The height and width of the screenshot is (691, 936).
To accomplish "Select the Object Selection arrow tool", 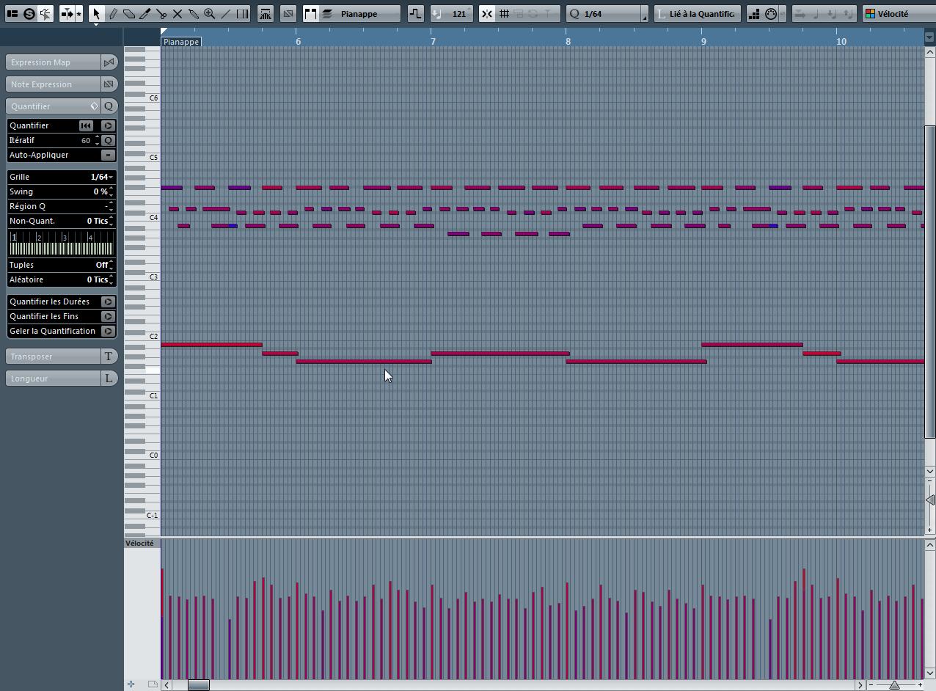I will (96, 13).
